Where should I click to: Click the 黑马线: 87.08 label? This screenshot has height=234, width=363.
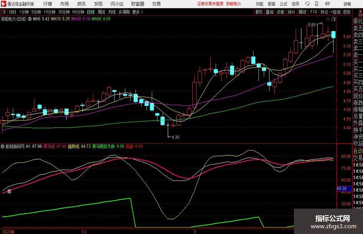tap(55, 146)
